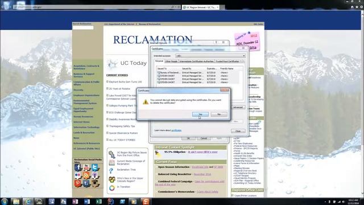Open the November 2016 newsletter link
Screen dimensions: 364x205
[x=202, y=174]
